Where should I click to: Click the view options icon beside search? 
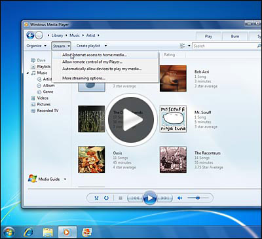(x=182, y=46)
